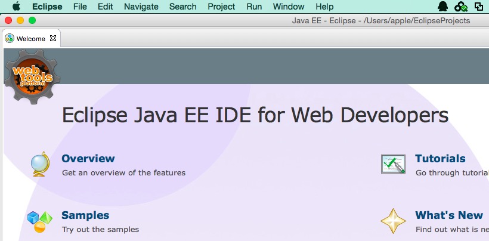Click the Samples shapes icon

[39, 222]
